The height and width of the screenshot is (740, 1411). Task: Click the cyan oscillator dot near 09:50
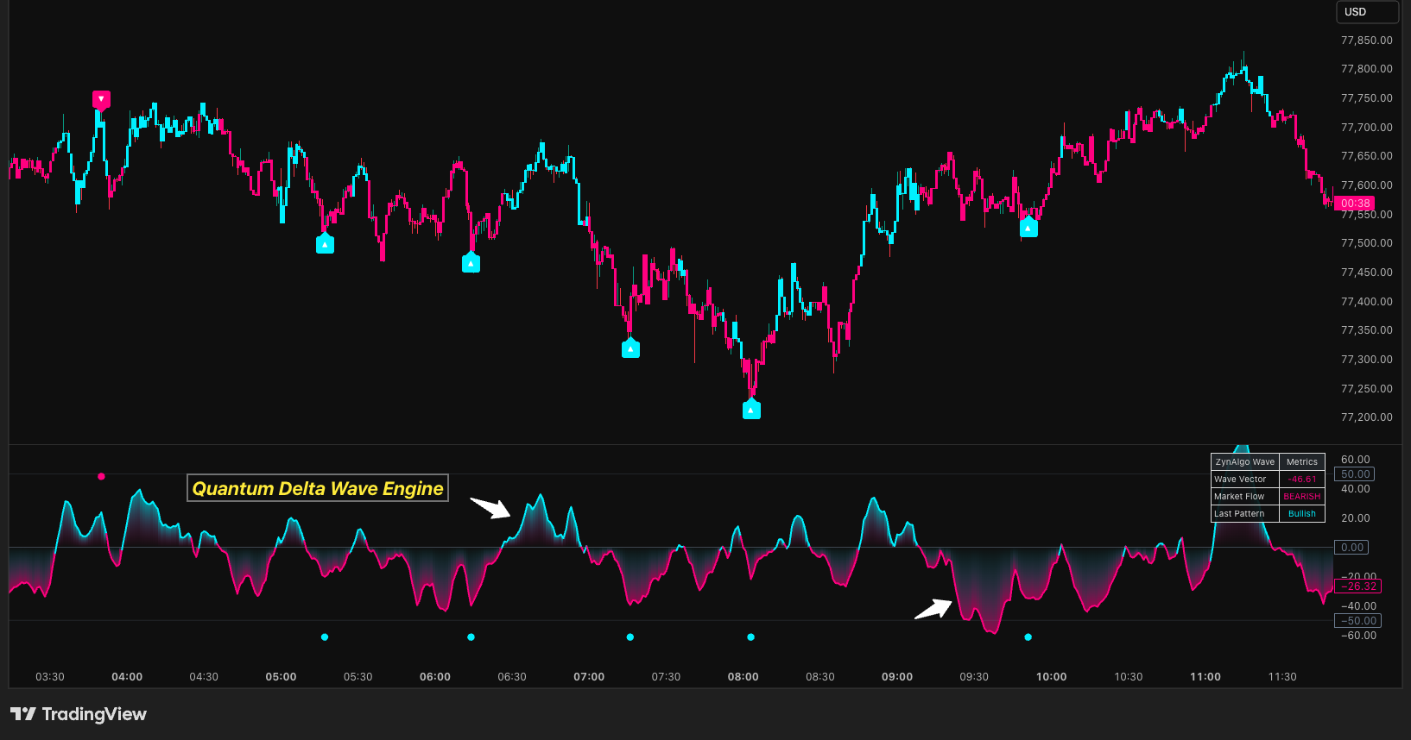pos(1028,637)
